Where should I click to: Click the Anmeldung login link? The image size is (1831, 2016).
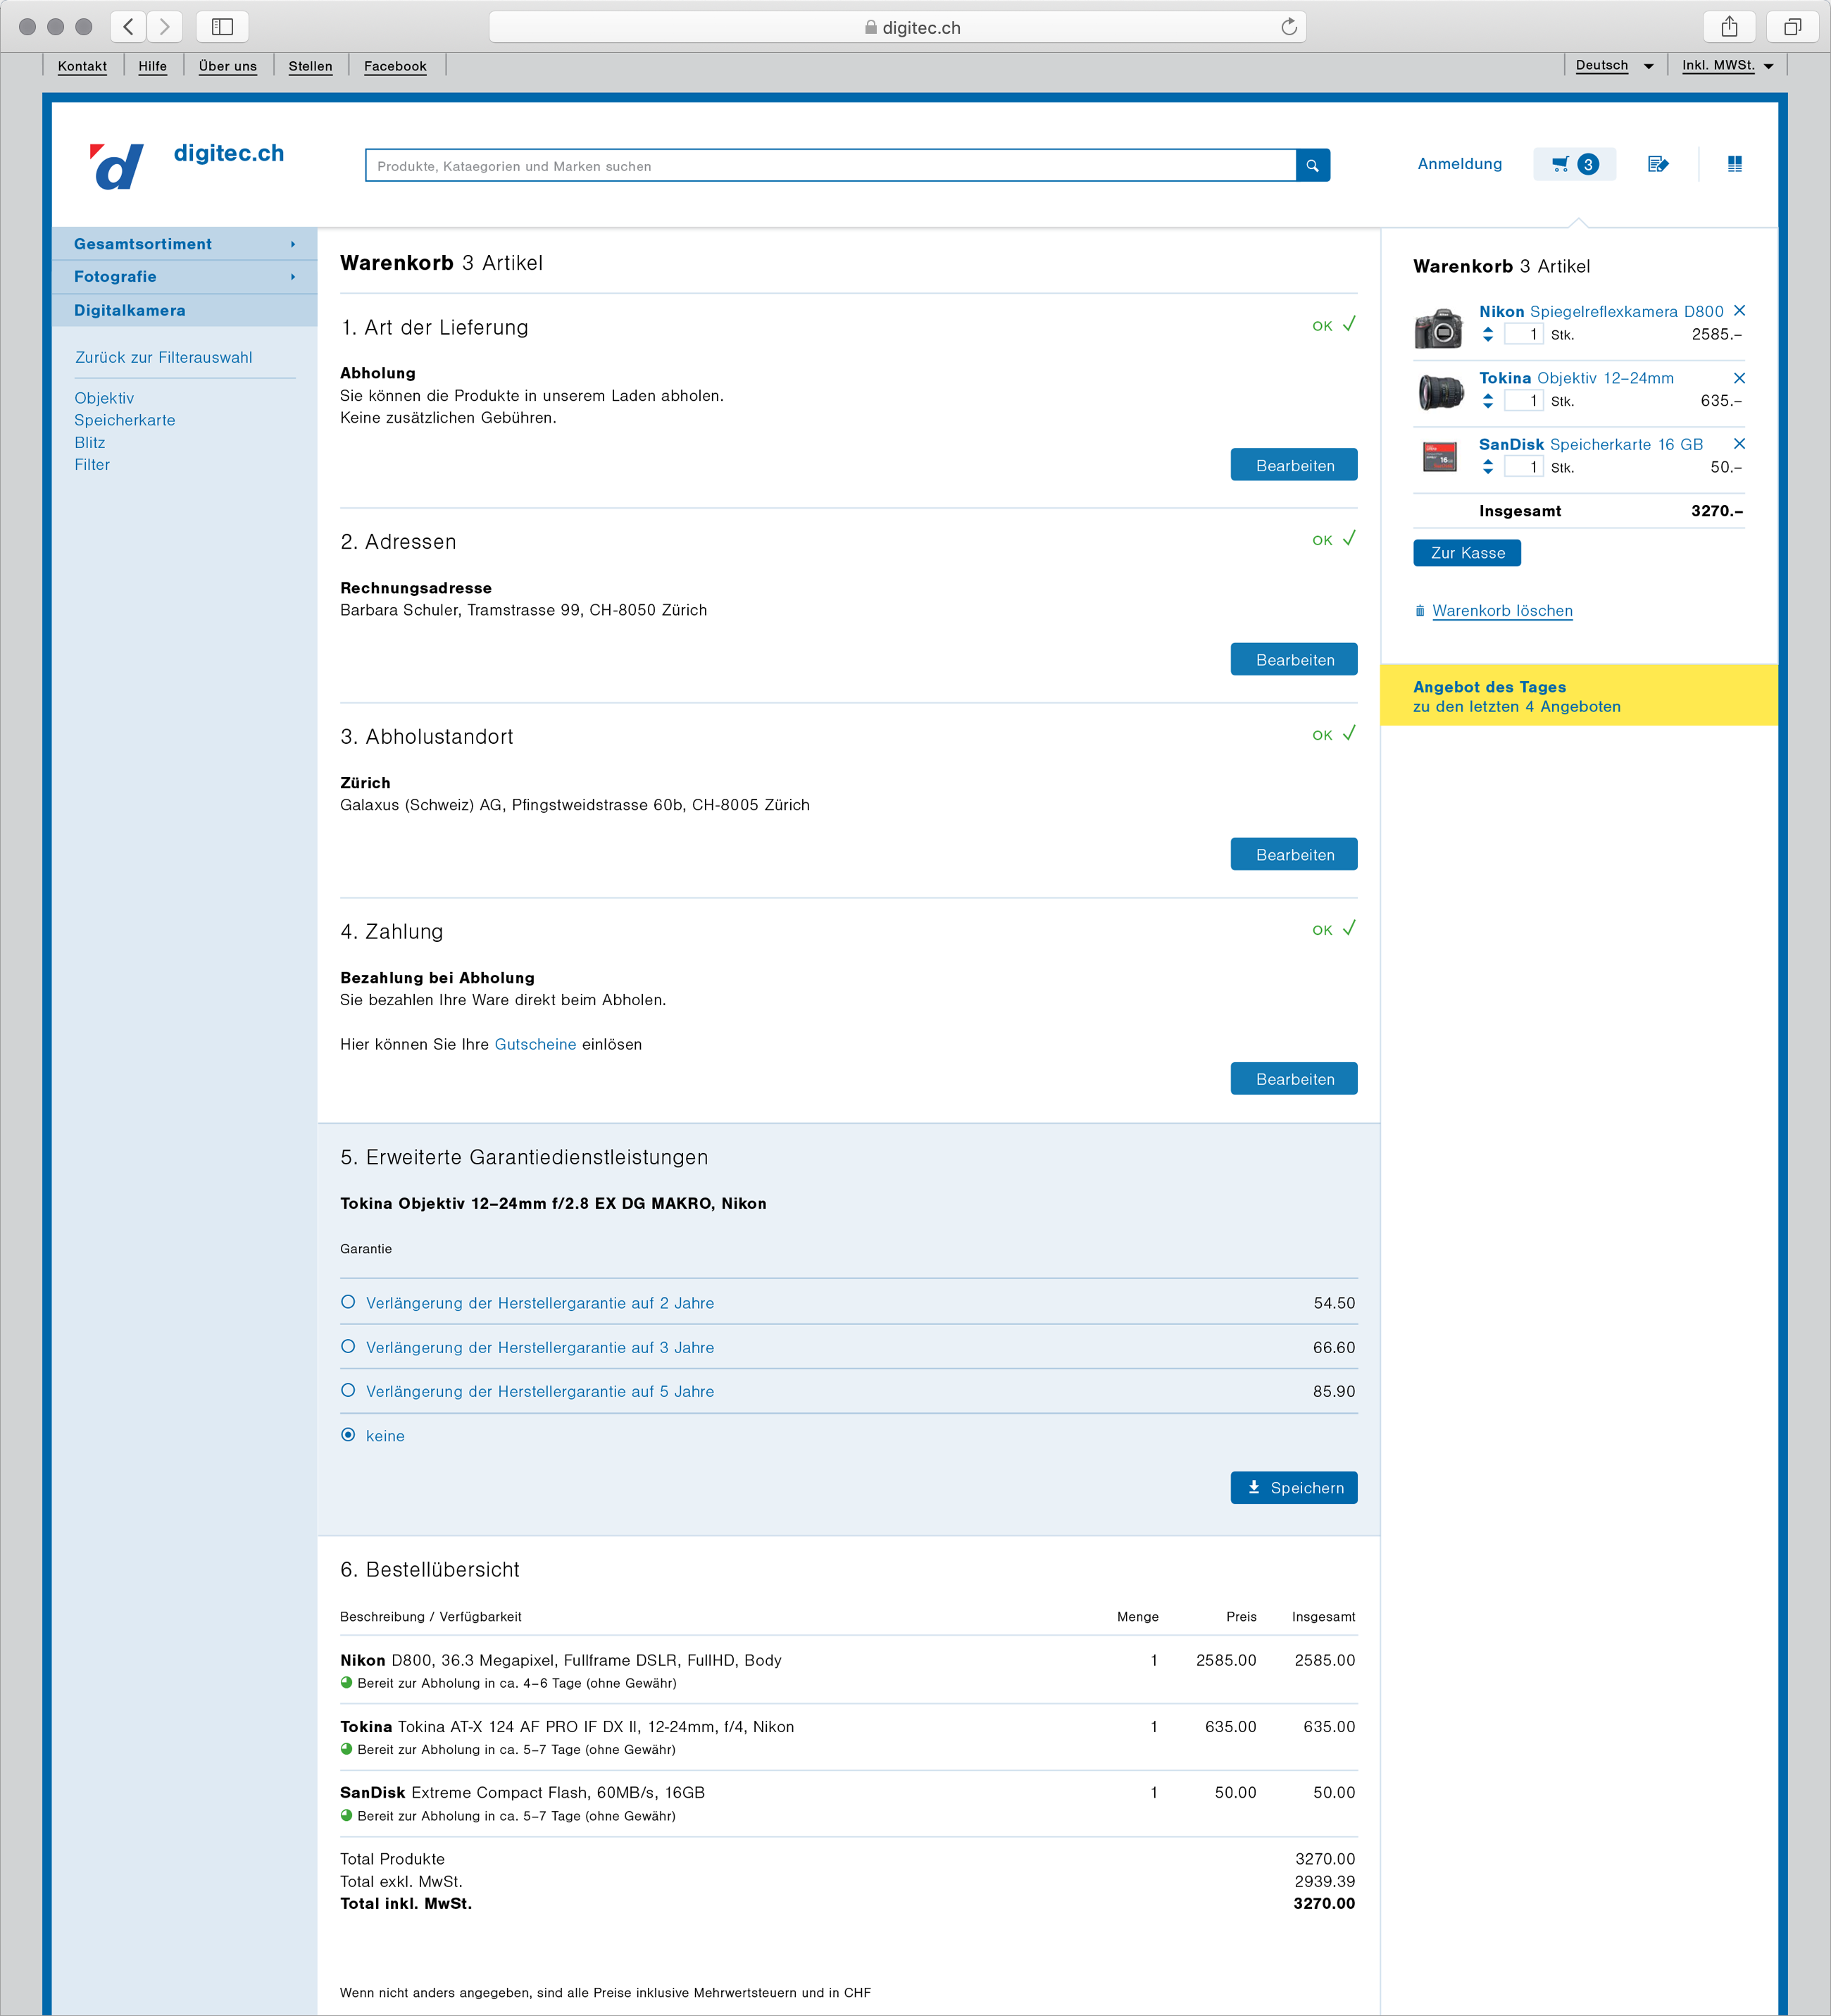[x=1459, y=164]
